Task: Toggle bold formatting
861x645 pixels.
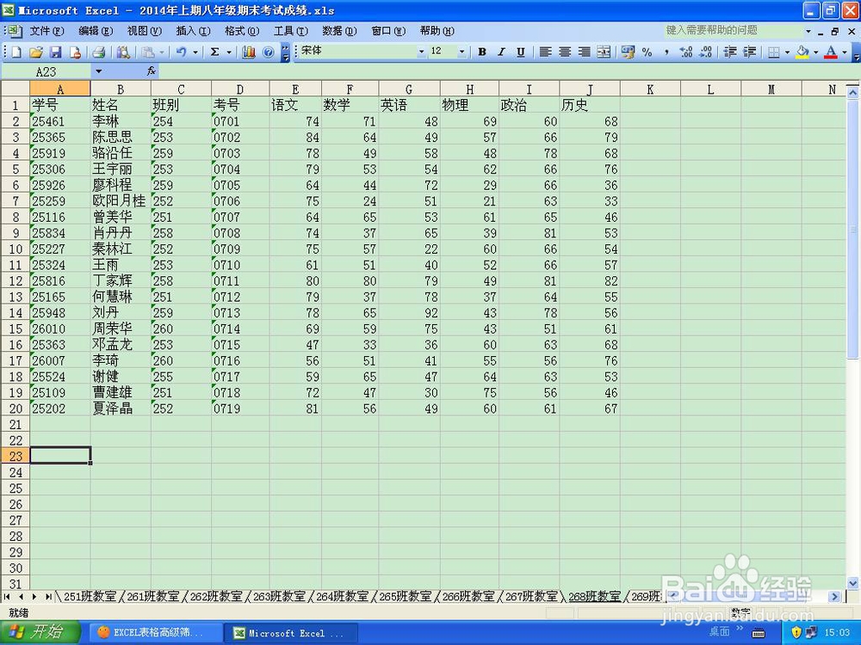Action: (482, 52)
